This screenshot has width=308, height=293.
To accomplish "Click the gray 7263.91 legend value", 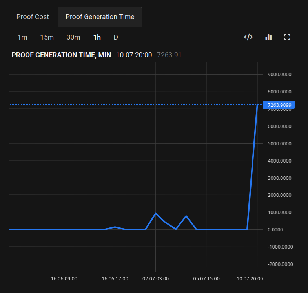I will click(x=169, y=55).
